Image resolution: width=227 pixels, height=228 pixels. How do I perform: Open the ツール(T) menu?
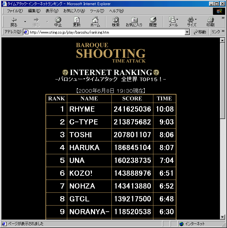coord(97,11)
